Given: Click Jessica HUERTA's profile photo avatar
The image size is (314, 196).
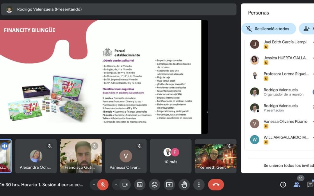Looking at the screenshot, I should tap(254, 60).
